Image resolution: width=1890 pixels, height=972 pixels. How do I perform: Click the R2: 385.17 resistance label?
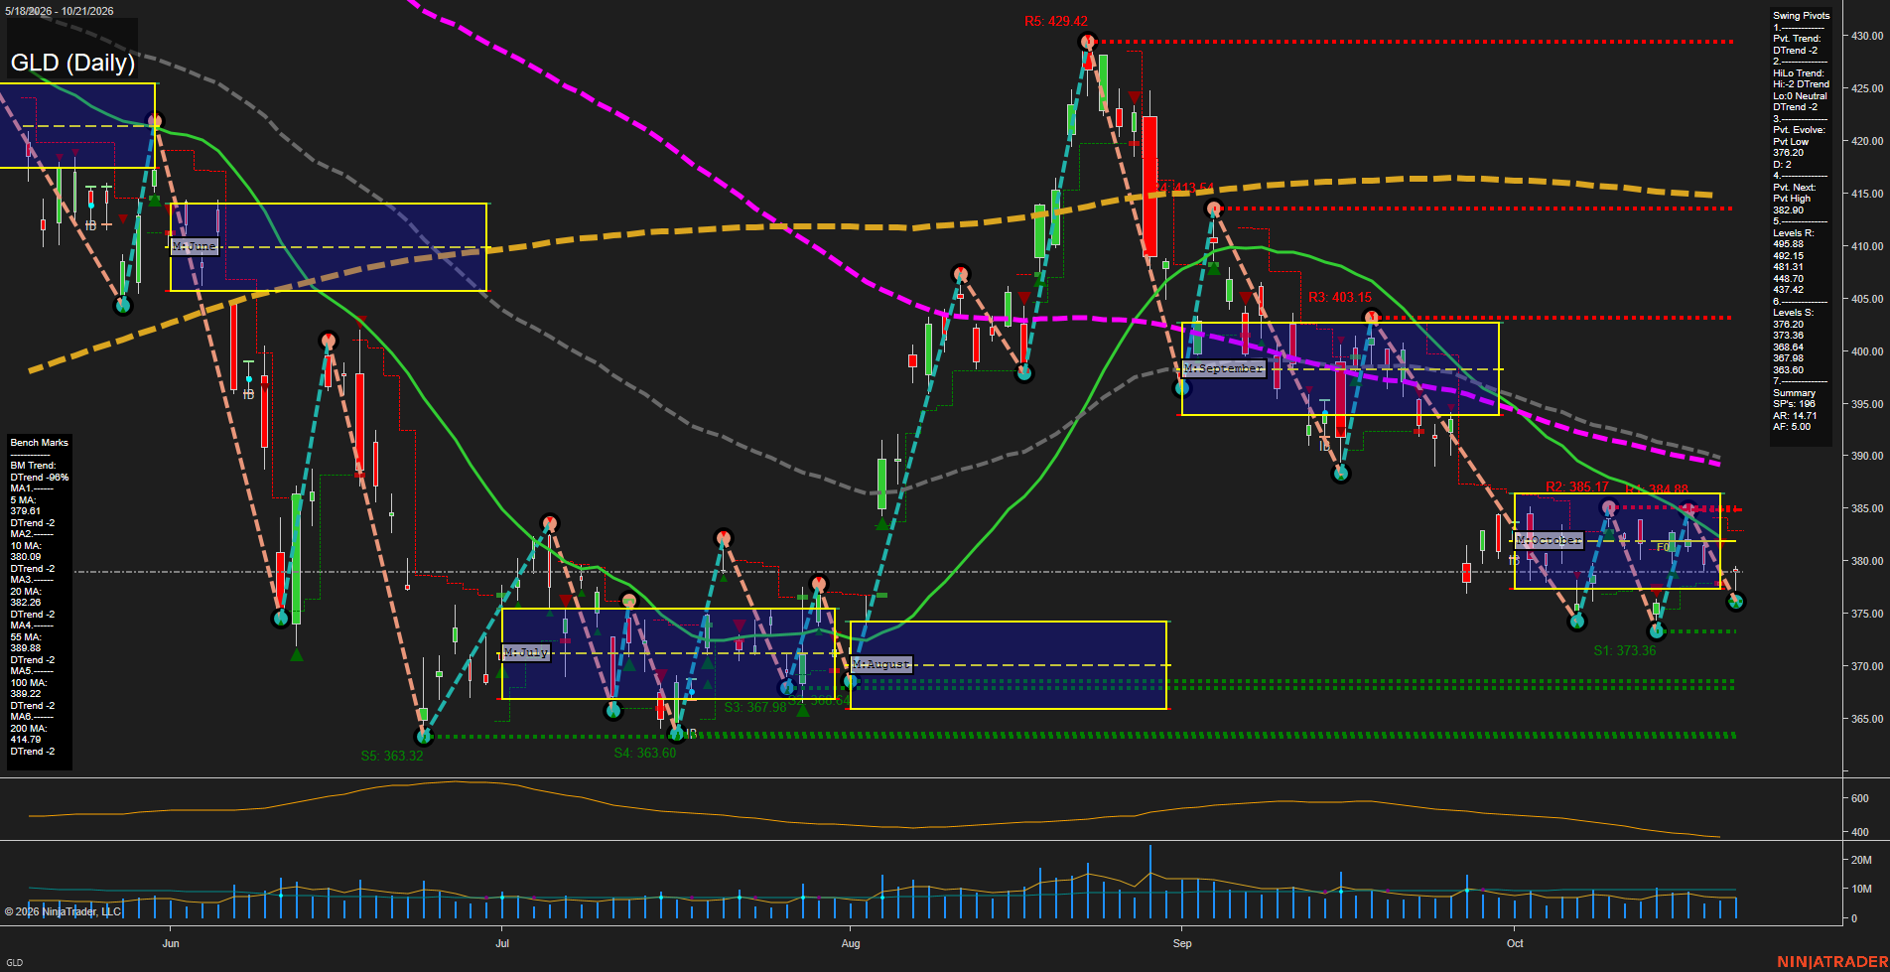(1576, 486)
